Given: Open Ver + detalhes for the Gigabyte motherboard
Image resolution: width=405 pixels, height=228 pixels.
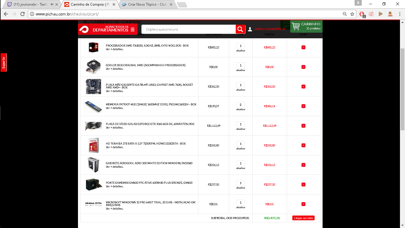Looking at the screenshot, I should 114,91.
